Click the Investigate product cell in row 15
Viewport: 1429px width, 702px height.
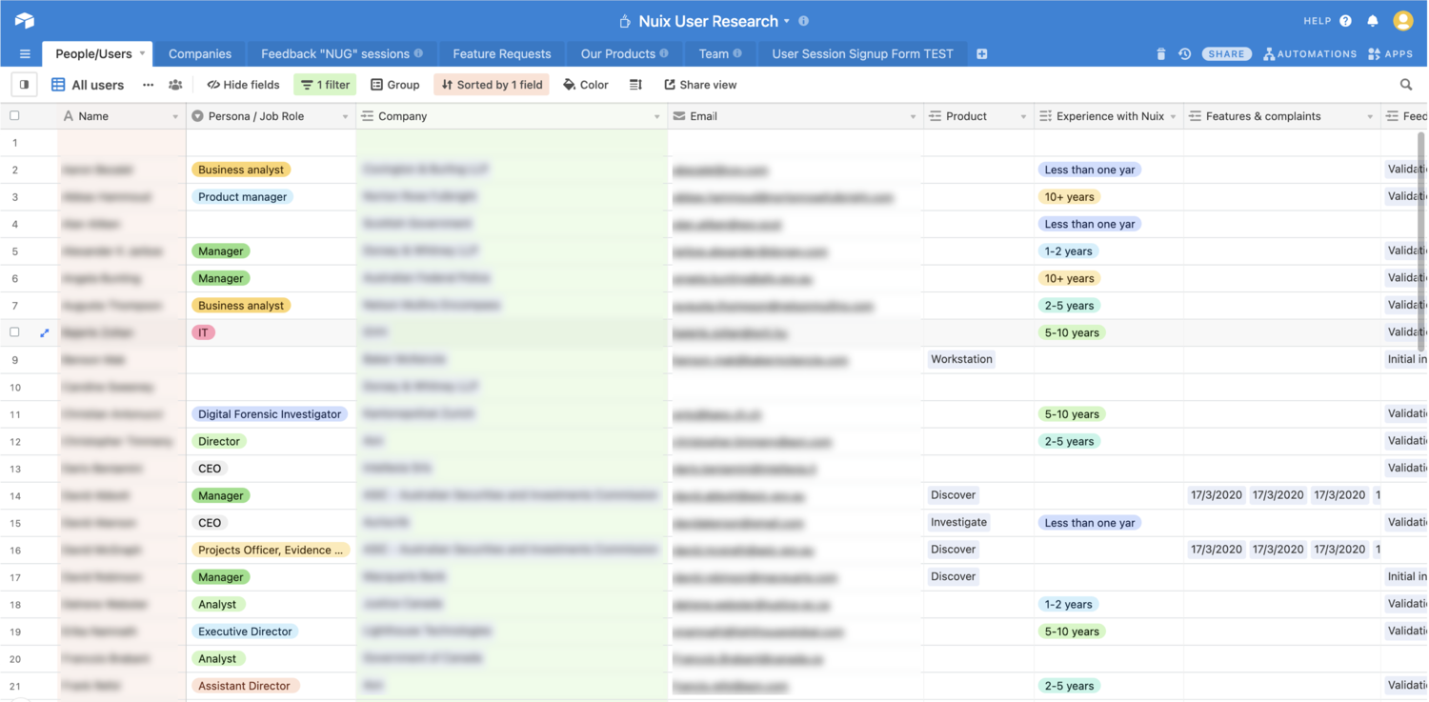pos(959,523)
